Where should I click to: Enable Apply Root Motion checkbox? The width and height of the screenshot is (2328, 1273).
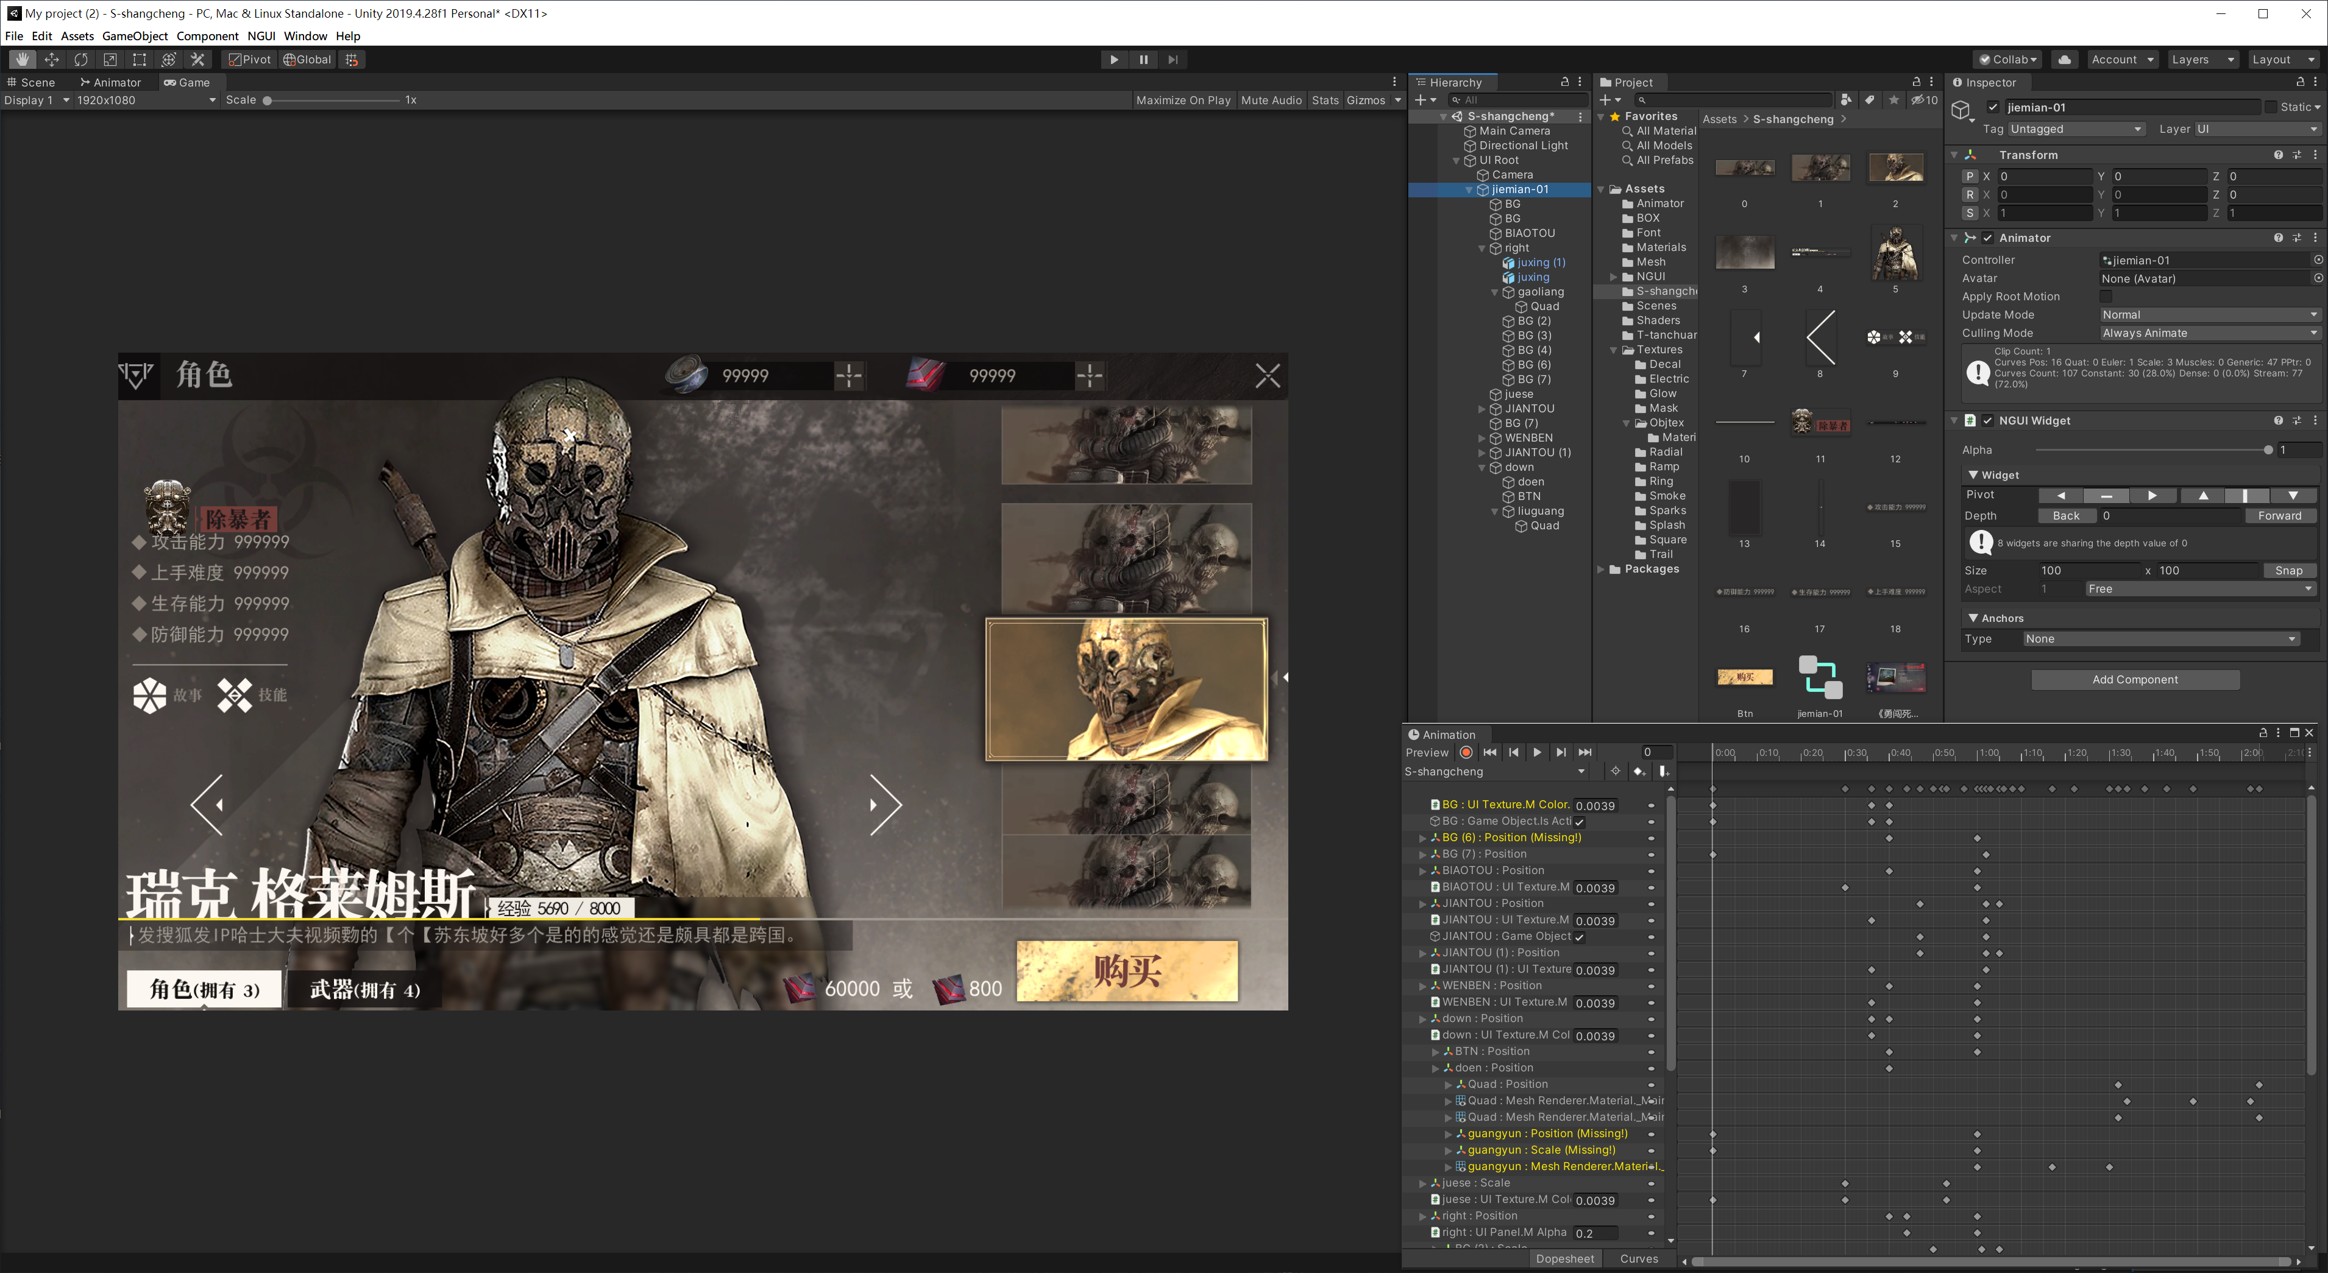pos(2106,297)
